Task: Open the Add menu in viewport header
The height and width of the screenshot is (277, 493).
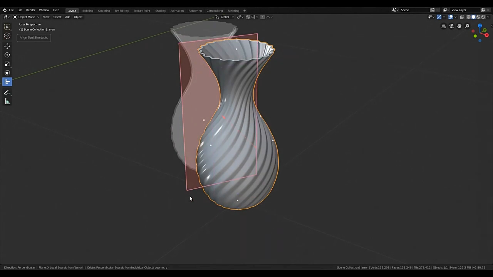Action: pyautogui.click(x=67, y=17)
